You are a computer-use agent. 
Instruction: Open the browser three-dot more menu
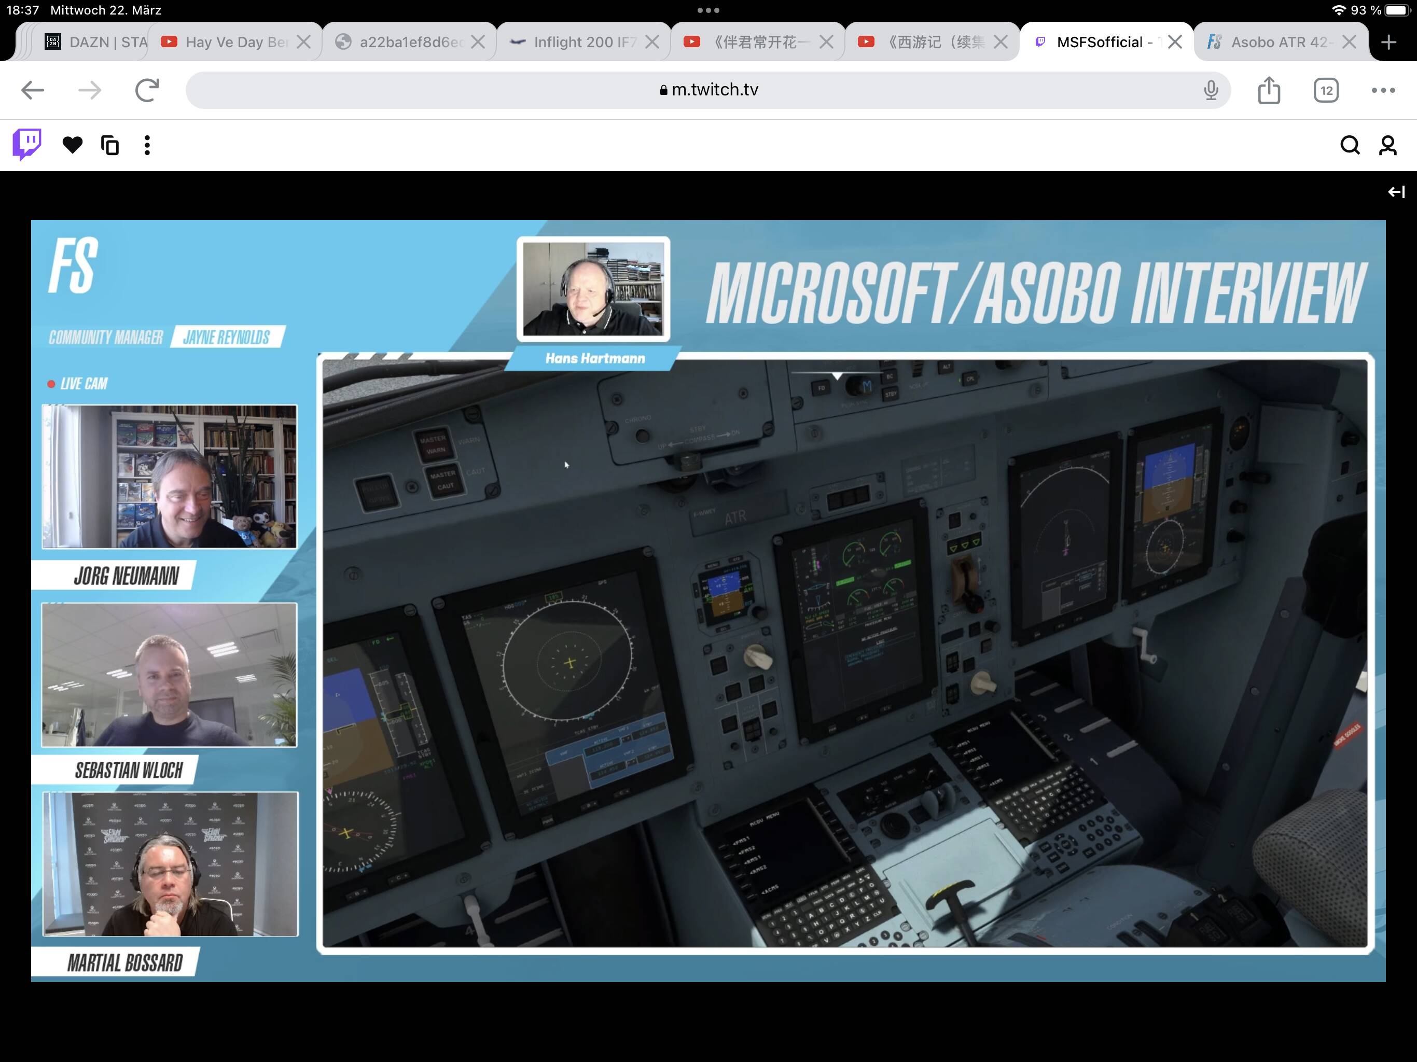pos(1383,90)
